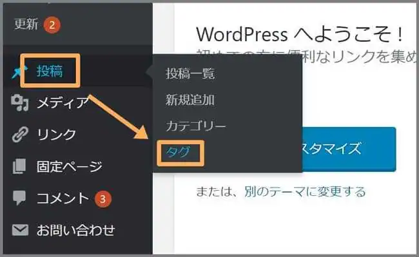Open the お問い合わせ contact menu
Viewport: 419px width, 257px height.
click(76, 230)
